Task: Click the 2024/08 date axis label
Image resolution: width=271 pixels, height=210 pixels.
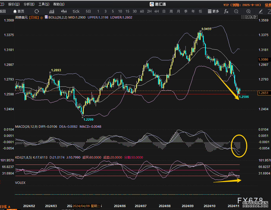Action: pyautogui.click(x=165, y=206)
